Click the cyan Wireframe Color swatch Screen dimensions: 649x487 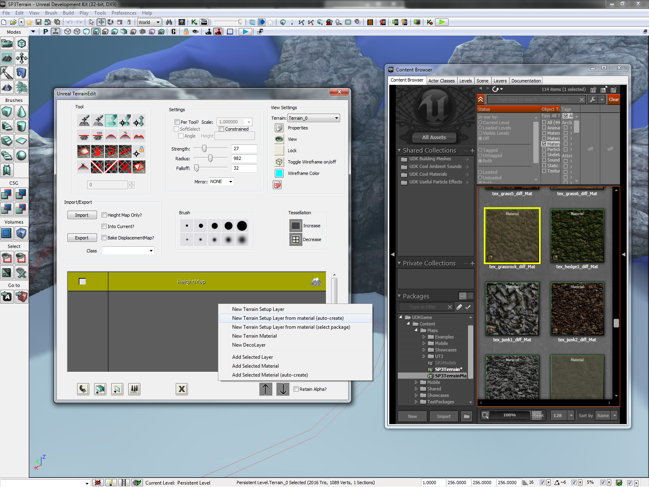[279, 173]
